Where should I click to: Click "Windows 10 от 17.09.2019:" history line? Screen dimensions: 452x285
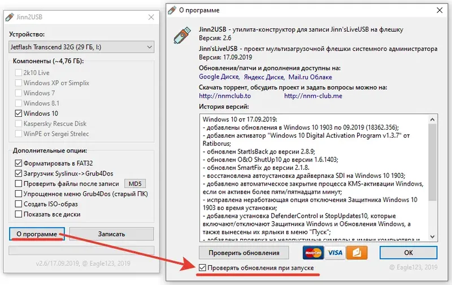click(240, 119)
